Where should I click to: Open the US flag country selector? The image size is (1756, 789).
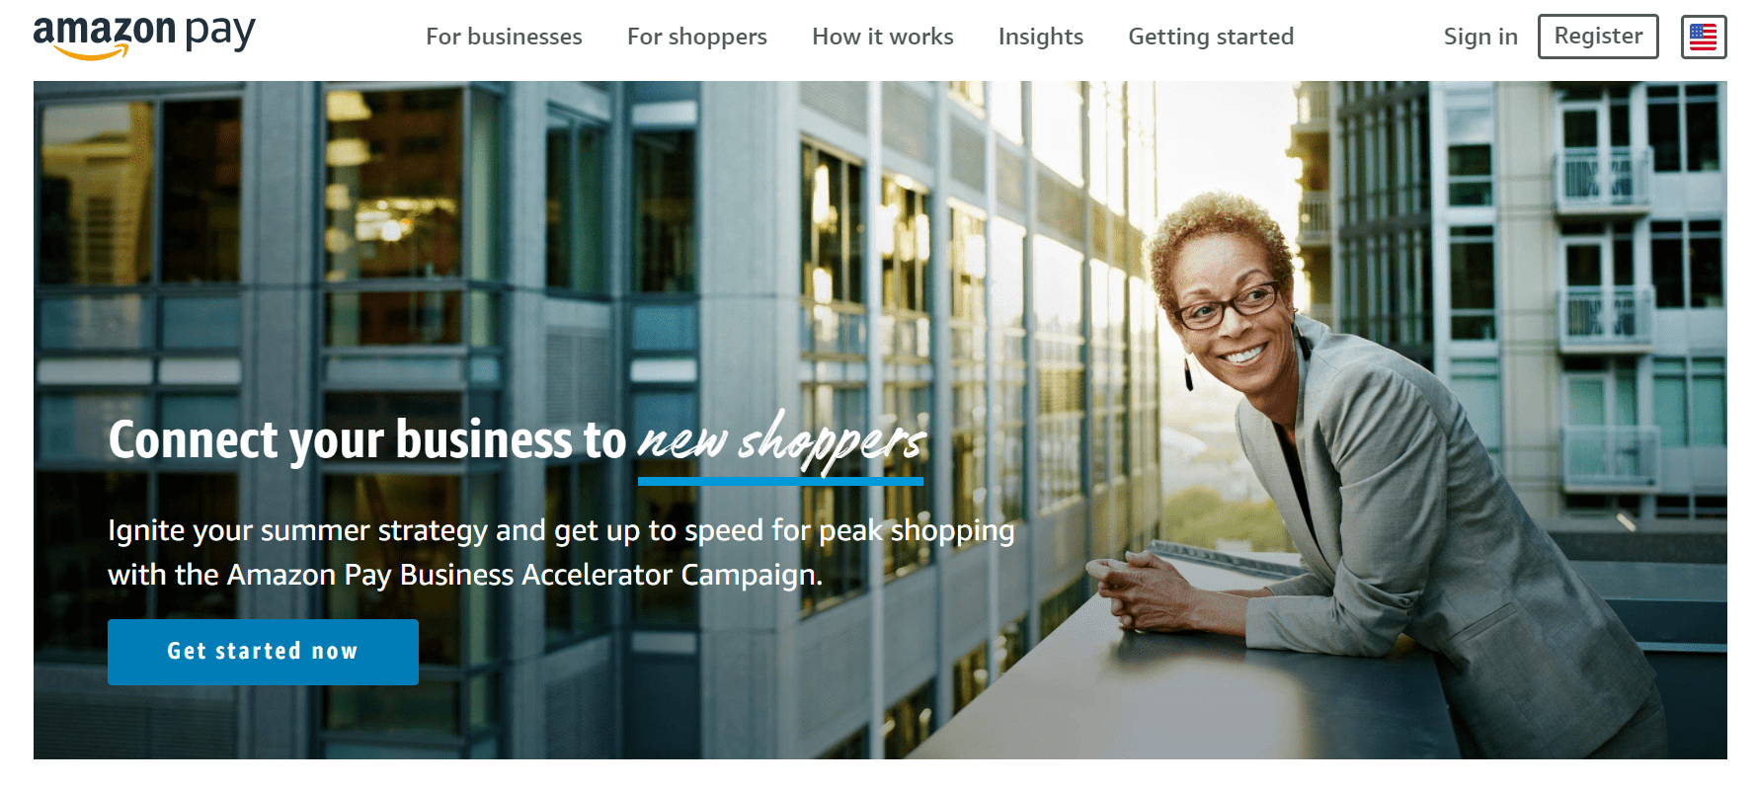tap(1704, 38)
